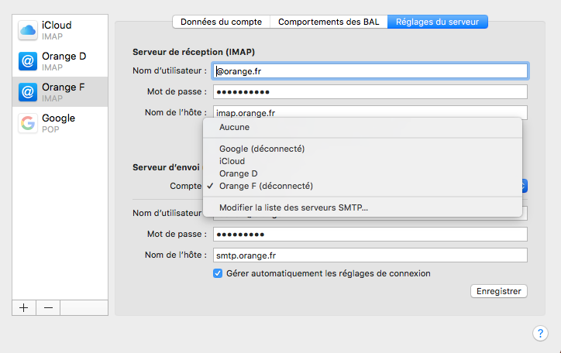The image size is (561, 353).
Task: Select Réglages du serveur tab
Action: (x=437, y=22)
